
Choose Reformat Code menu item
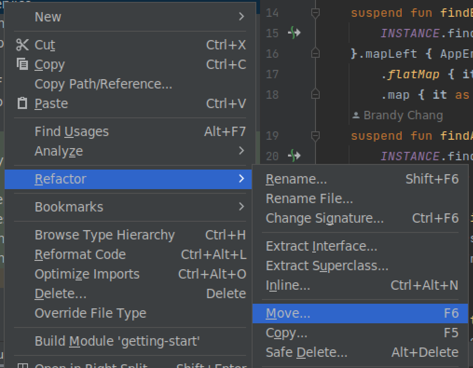pyautogui.click(x=80, y=254)
